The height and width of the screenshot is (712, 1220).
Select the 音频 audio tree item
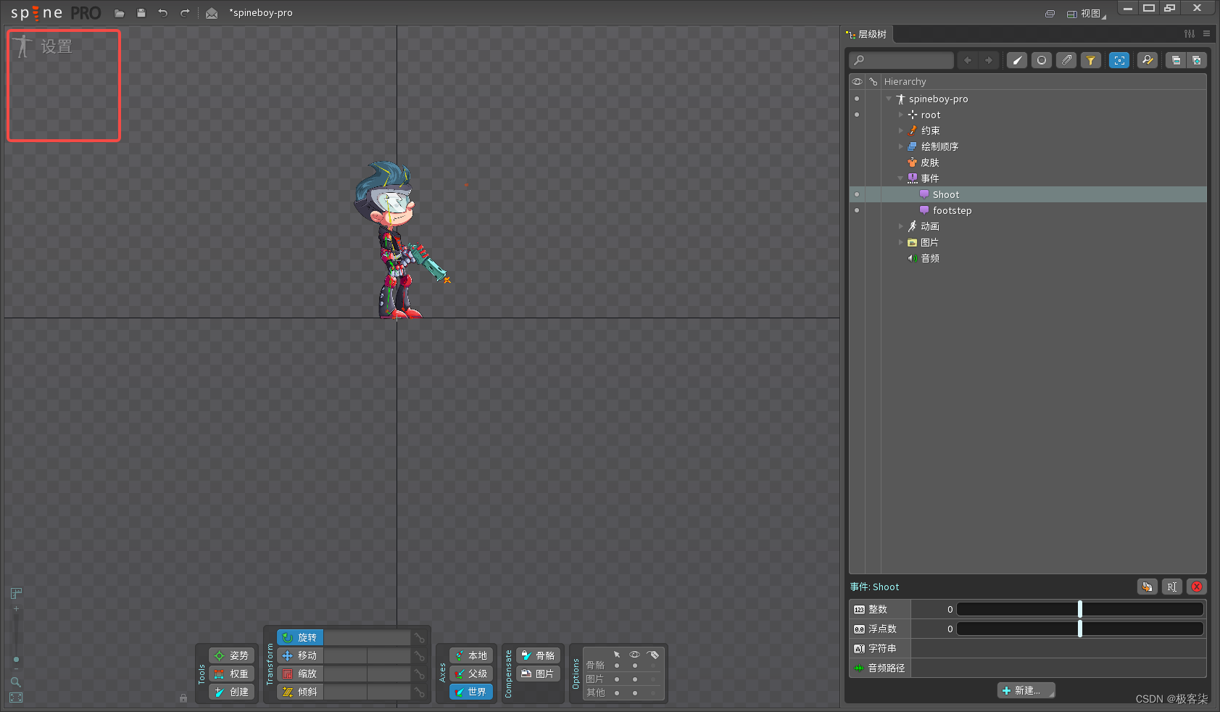(924, 258)
